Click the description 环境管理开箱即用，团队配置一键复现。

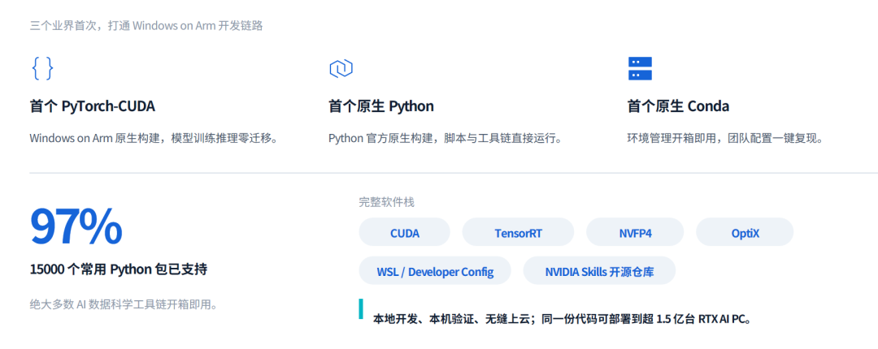pyautogui.click(x=725, y=138)
